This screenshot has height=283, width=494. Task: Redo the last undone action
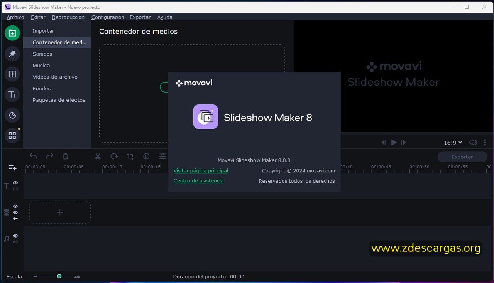49,156
